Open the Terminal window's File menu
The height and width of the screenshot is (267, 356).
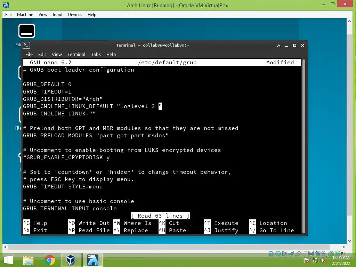[x=29, y=55]
